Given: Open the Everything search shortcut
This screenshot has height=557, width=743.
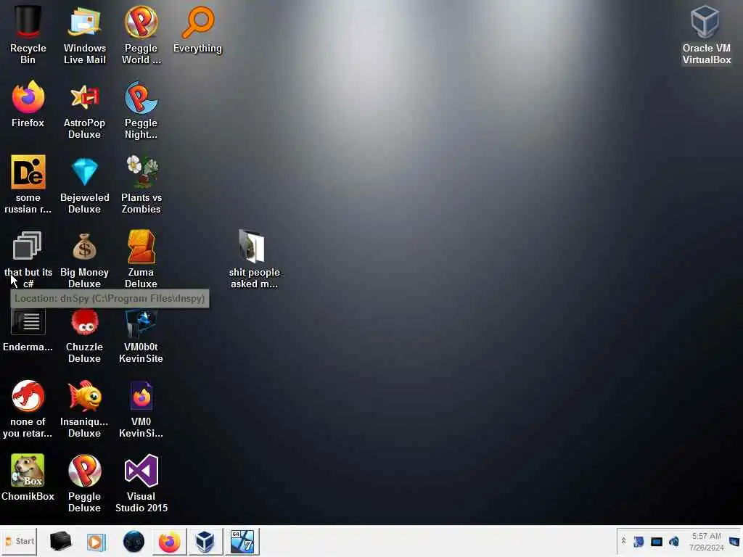Looking at the screenshot, I should [197, 29].
